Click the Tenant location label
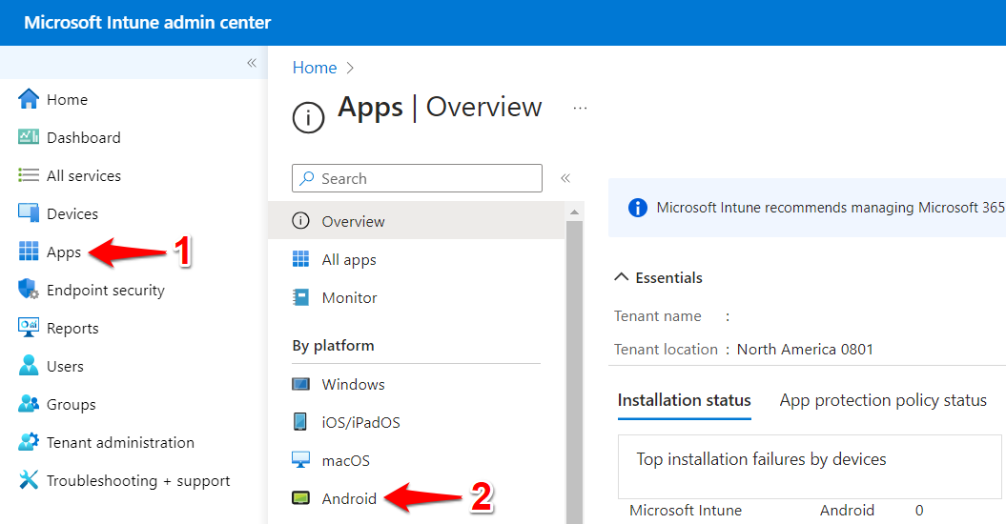 pyautogui.click(x=666, y=349)
